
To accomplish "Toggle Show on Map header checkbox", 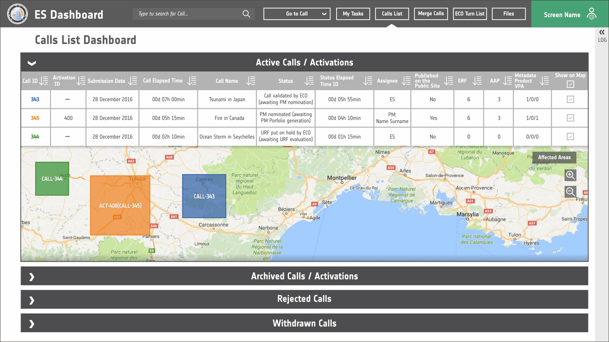I will click(570, 84).
